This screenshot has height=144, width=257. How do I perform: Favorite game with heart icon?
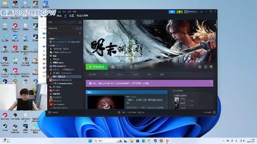[211, 67]
